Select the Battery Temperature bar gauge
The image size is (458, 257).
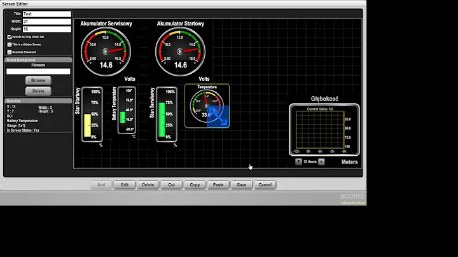[127, 111]
